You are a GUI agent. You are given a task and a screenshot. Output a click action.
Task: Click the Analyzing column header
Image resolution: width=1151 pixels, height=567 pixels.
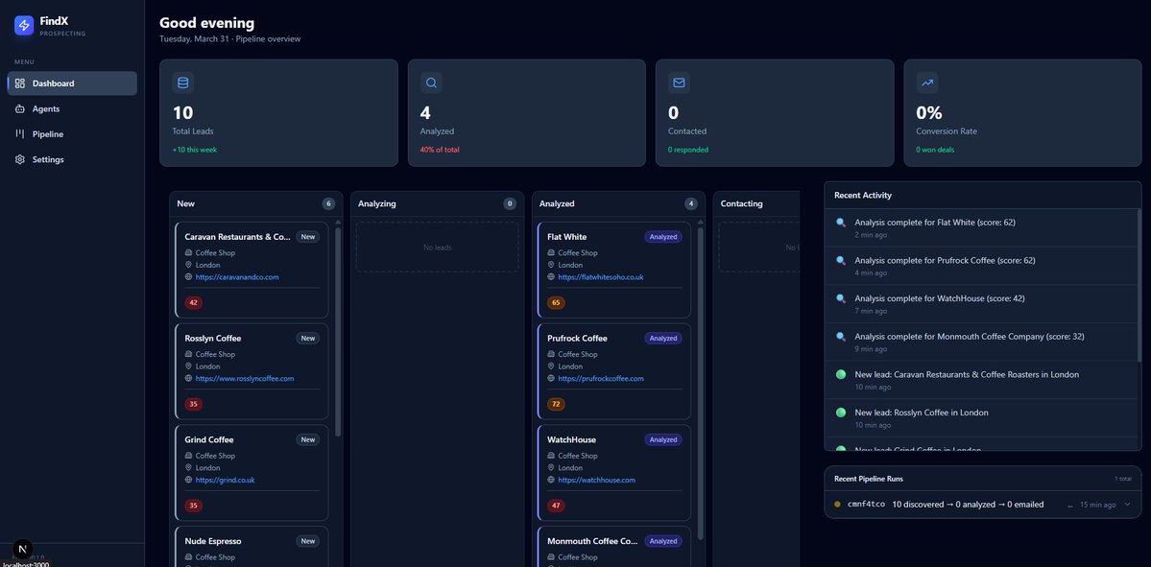click(437, 204)
